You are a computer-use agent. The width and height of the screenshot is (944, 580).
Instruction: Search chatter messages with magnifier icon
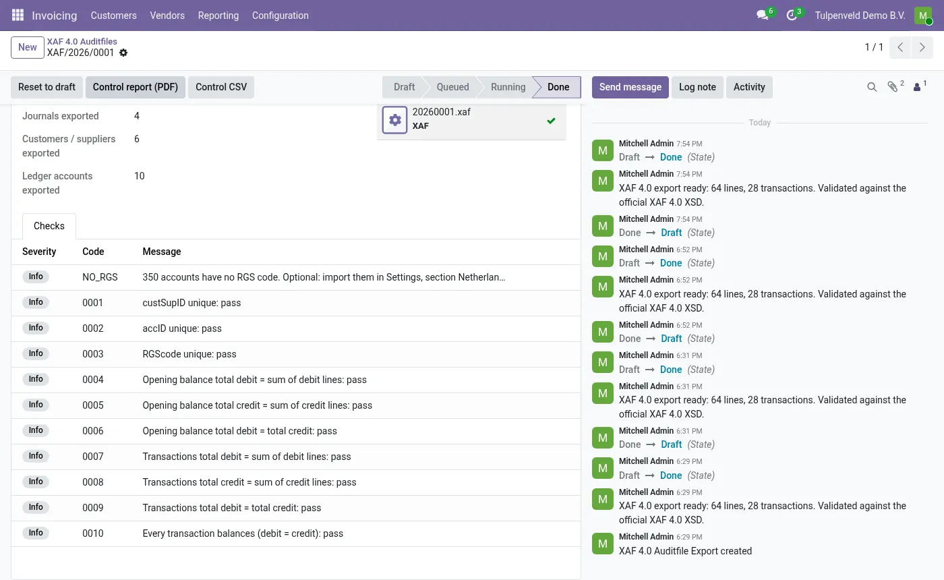point(872,87)
